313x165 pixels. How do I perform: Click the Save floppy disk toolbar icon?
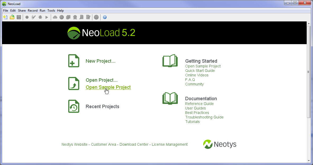point(19,17)
